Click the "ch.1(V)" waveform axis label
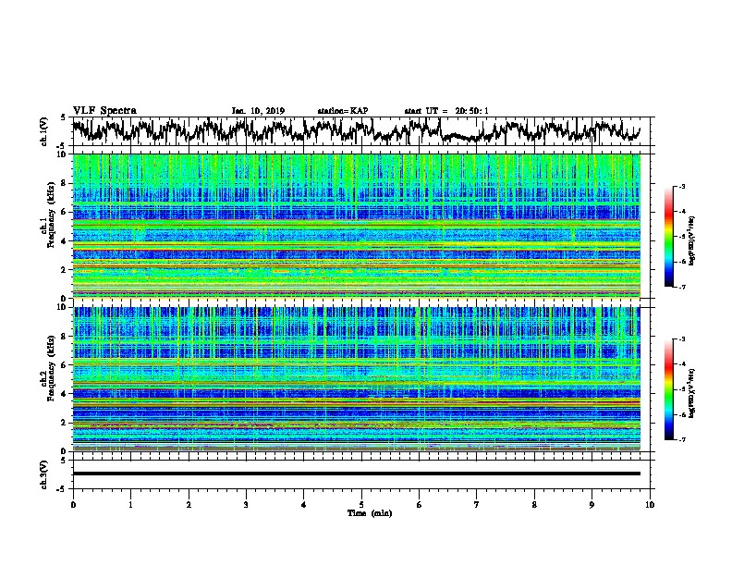This screenshot has width=732, height=566. 43,131
